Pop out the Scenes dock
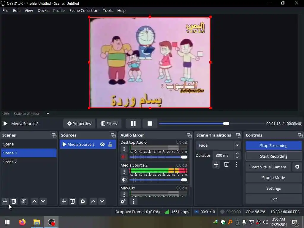 click(54, 135)
